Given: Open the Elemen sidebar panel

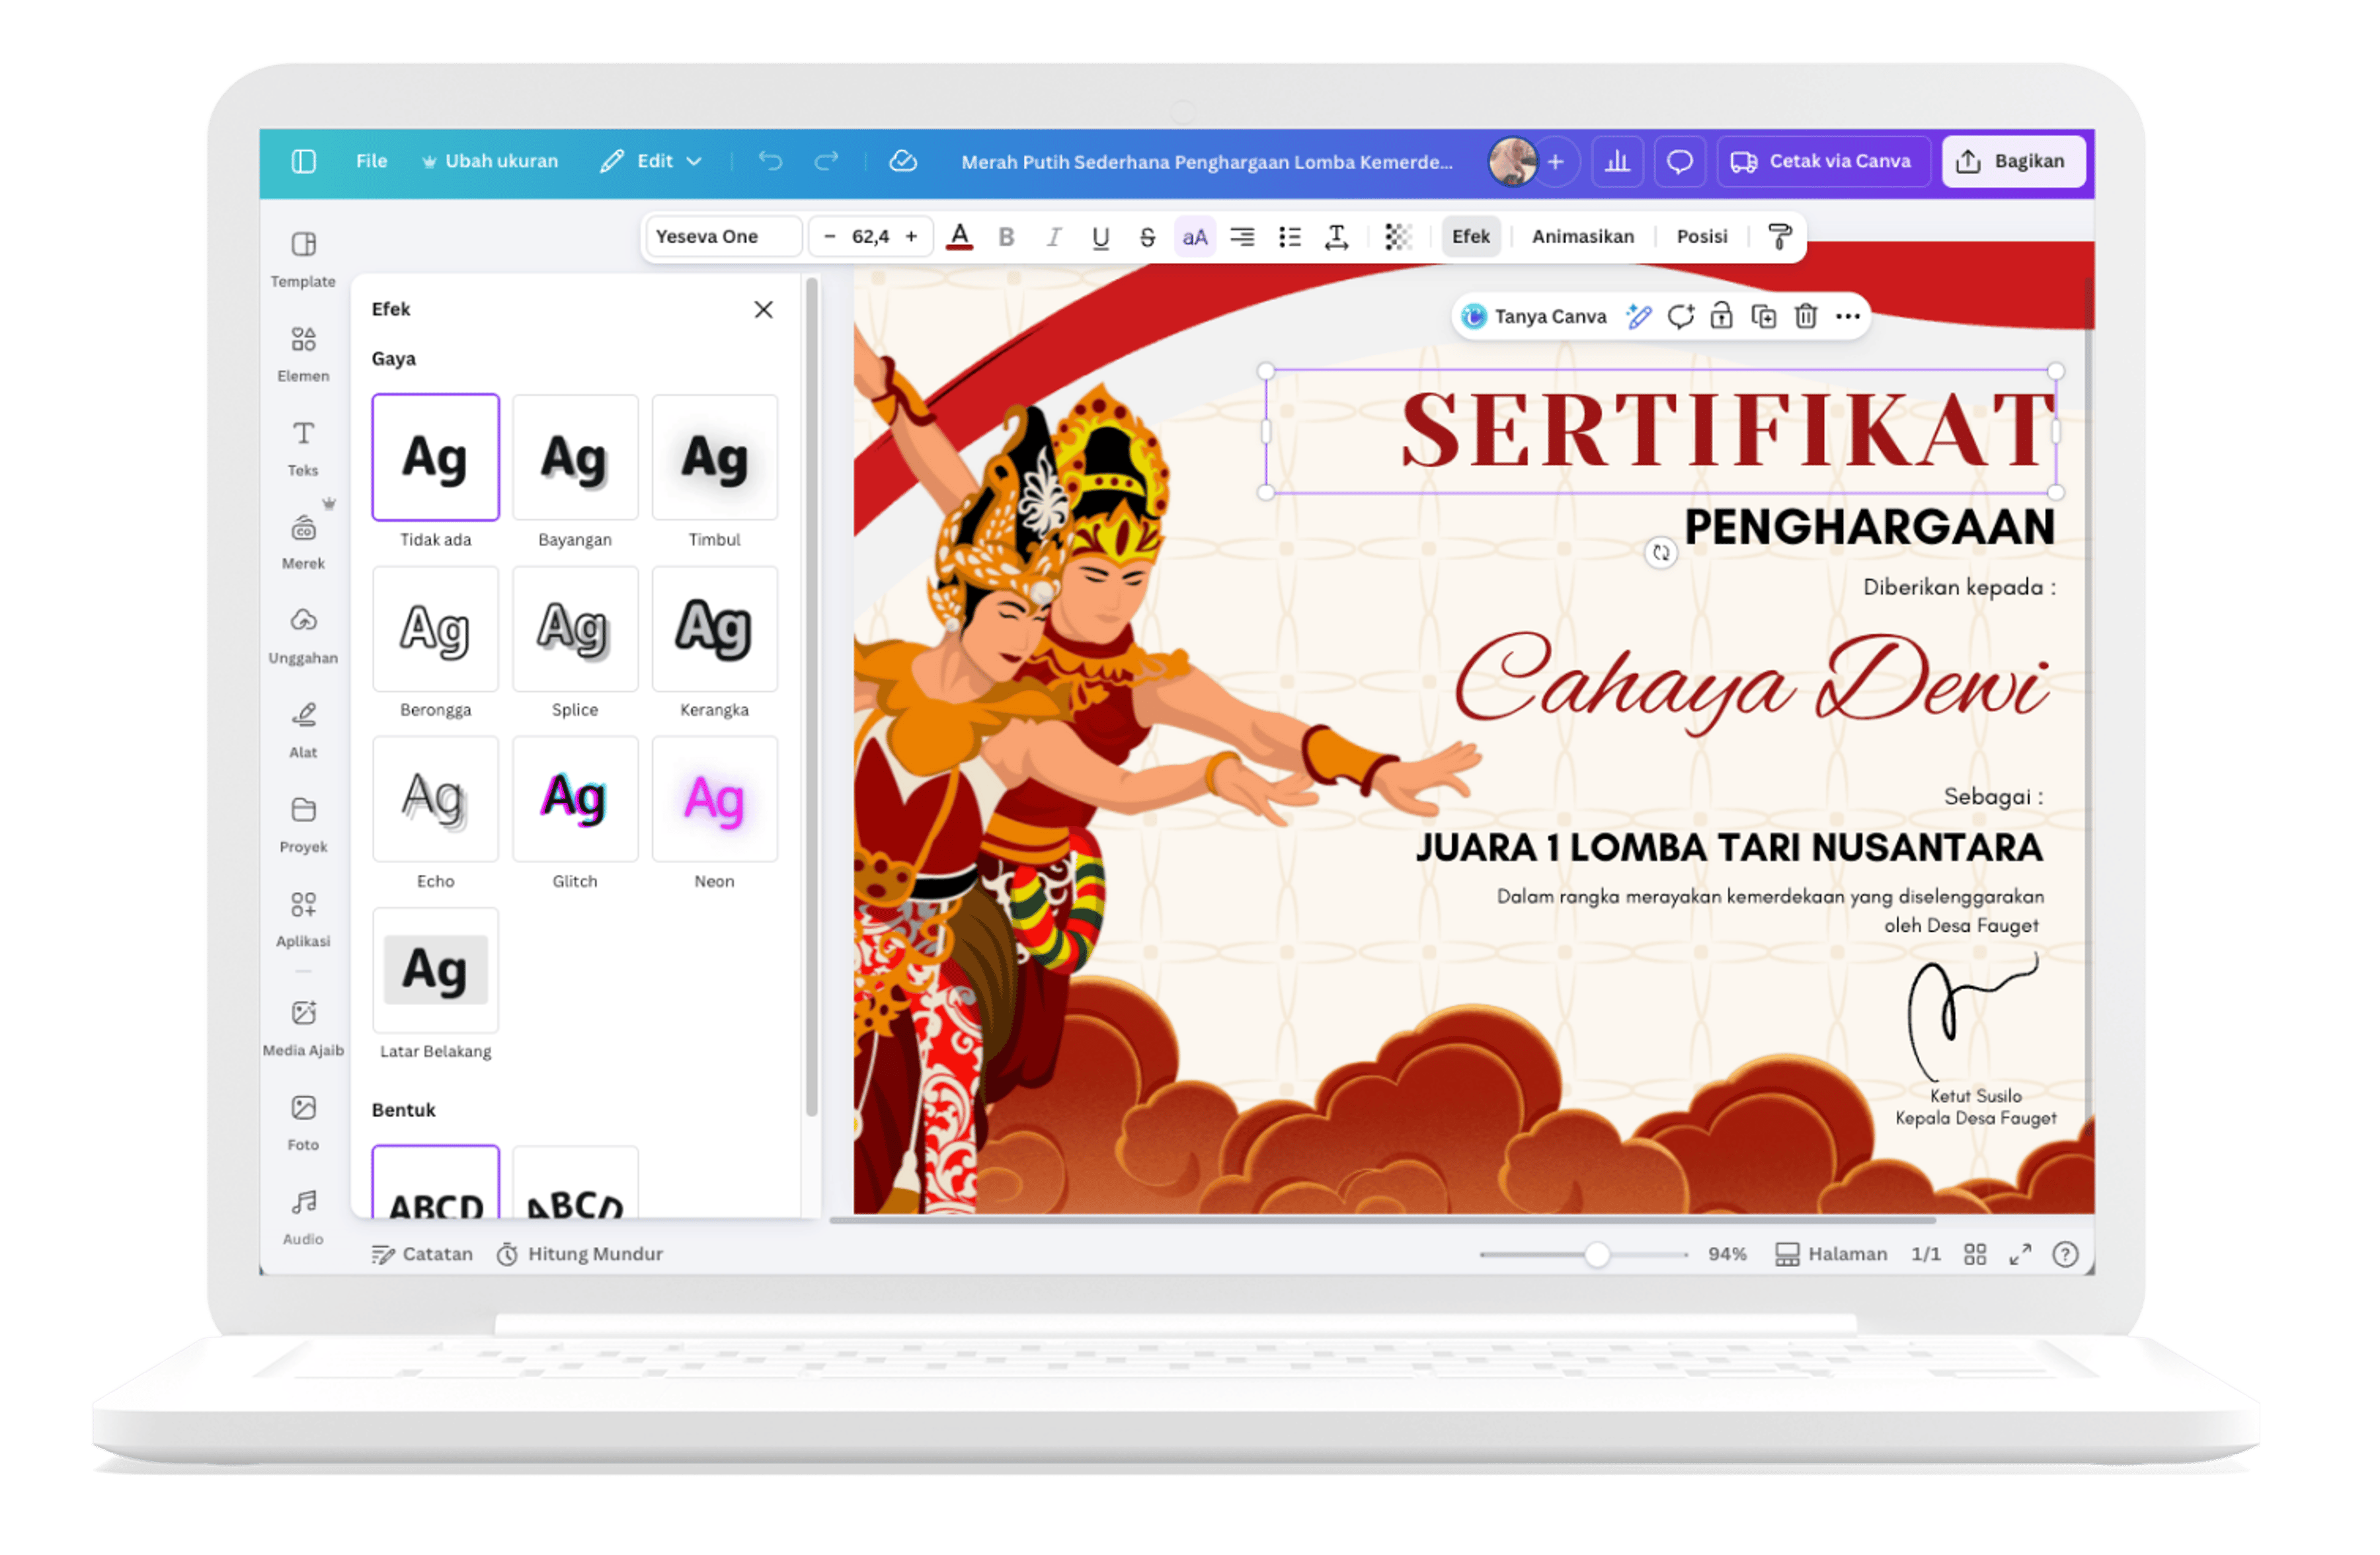Looking at the screenshot, I should (x=303, y=354).
